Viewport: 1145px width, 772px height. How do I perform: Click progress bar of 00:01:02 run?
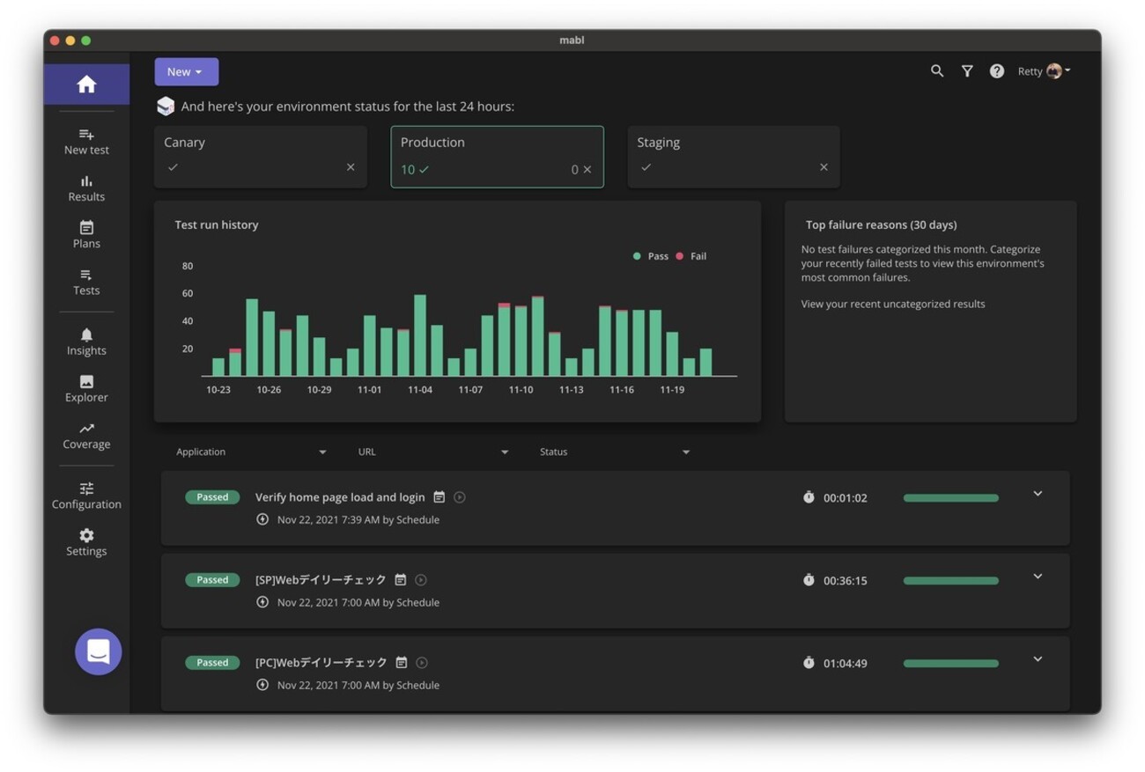pyautogui.click(x=951, y=498)
